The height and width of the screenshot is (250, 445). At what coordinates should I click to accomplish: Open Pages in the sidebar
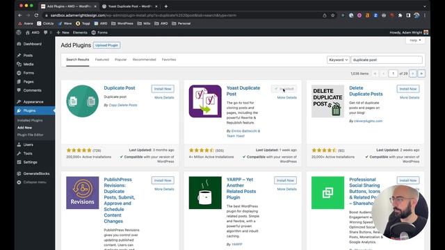click(x=29, y=82)
